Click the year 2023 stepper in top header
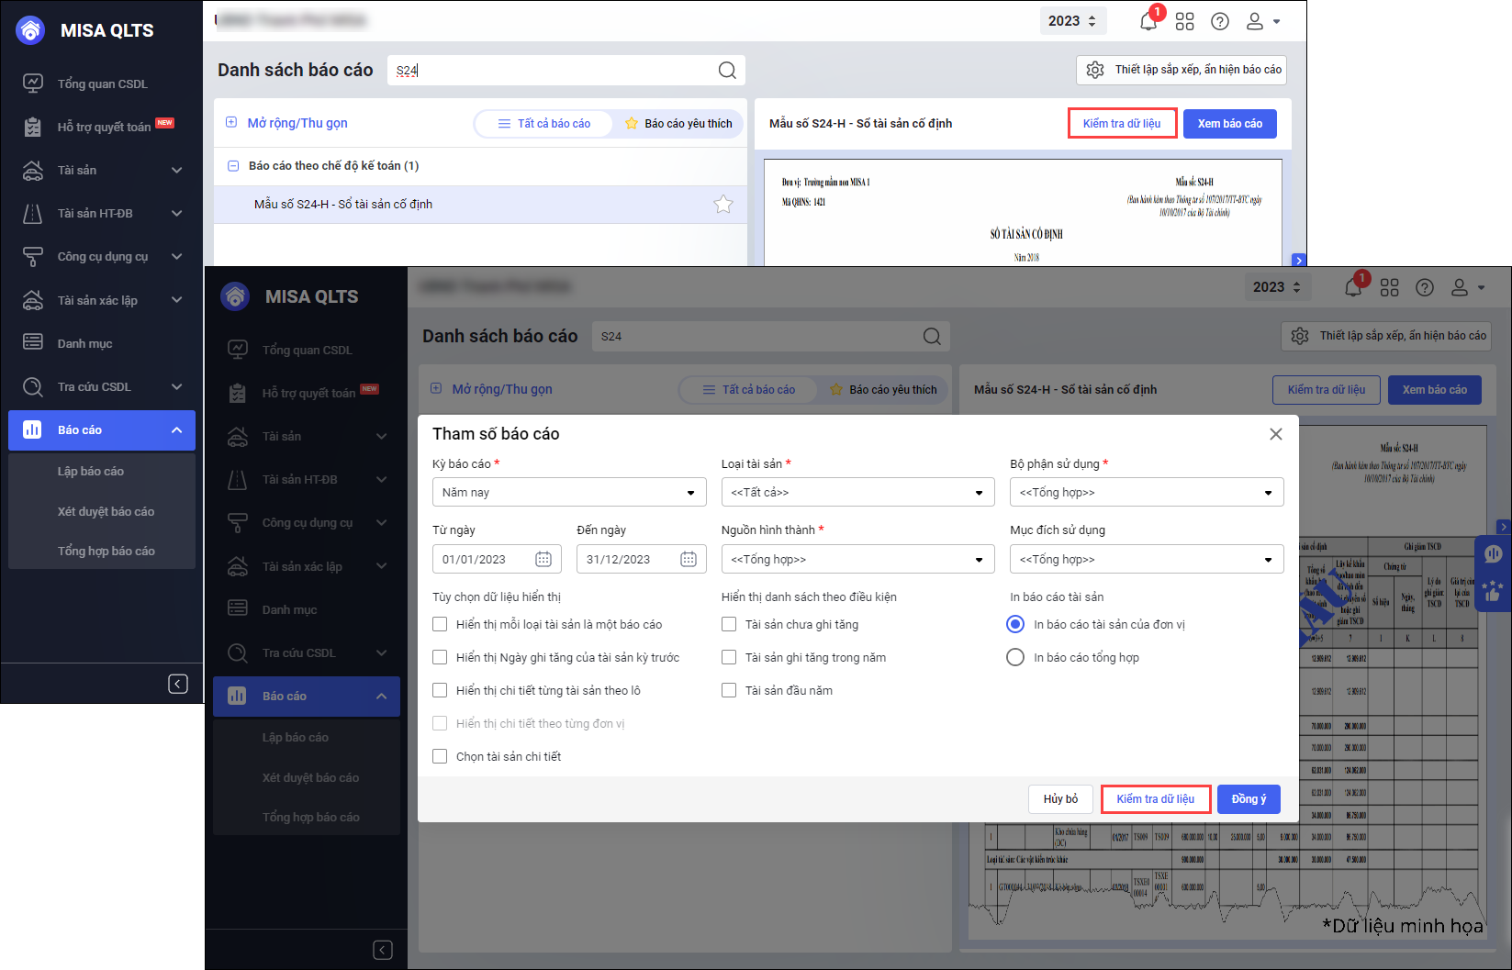The height and width of the screenshot is (970, 1512). pyautogui.click(x=1072, y=21)
